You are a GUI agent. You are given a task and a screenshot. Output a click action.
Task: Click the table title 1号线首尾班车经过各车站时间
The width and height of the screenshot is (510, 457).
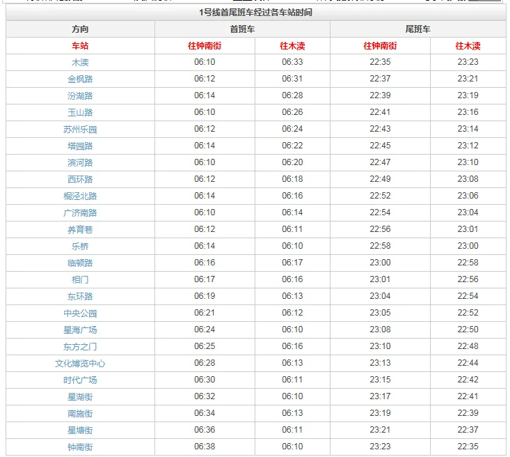coord(255,13)
